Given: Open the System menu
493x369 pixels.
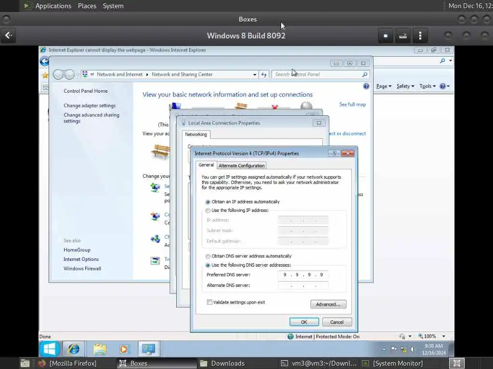Looking at the screenshot, I should click(x=113, y=6).
